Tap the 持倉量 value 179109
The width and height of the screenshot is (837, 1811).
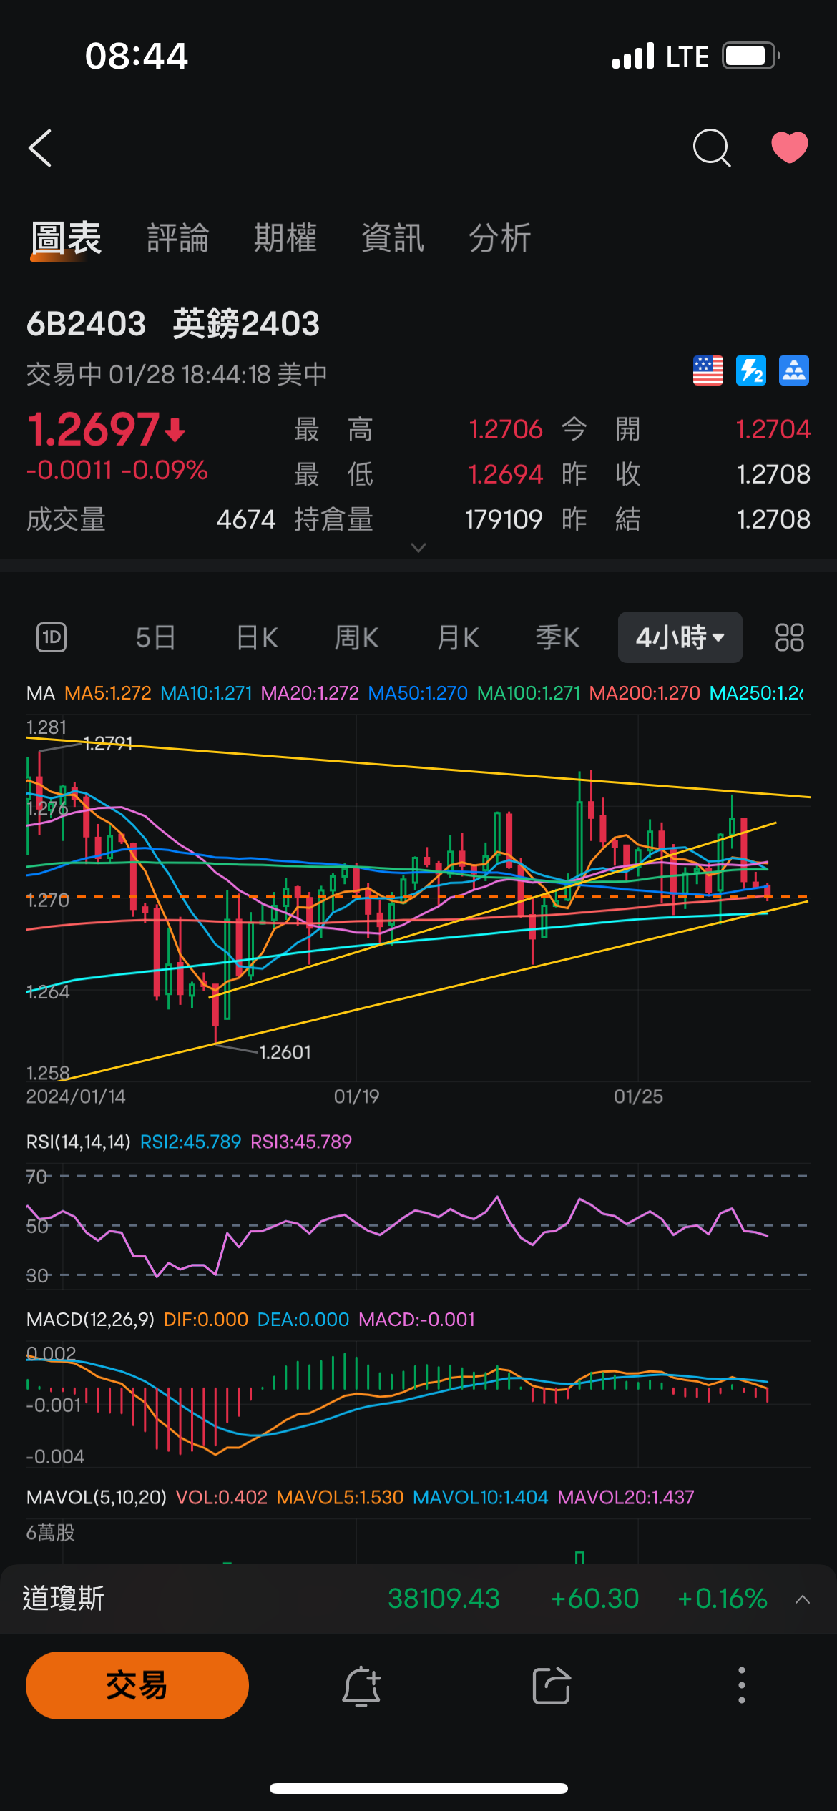(504, 519)
